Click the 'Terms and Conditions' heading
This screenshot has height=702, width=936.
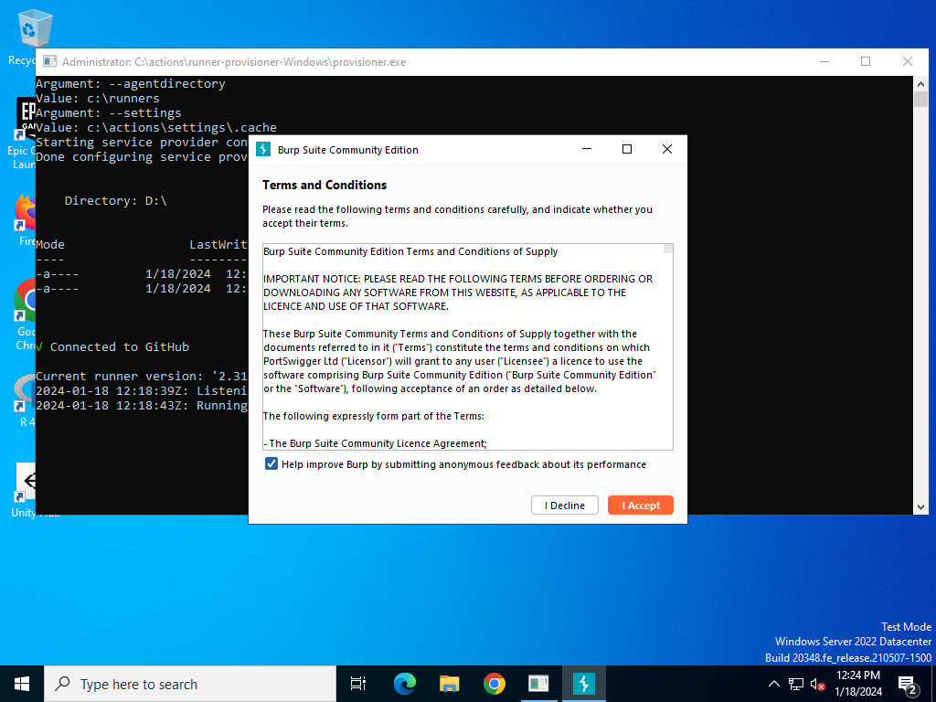(x=324, y=185)
